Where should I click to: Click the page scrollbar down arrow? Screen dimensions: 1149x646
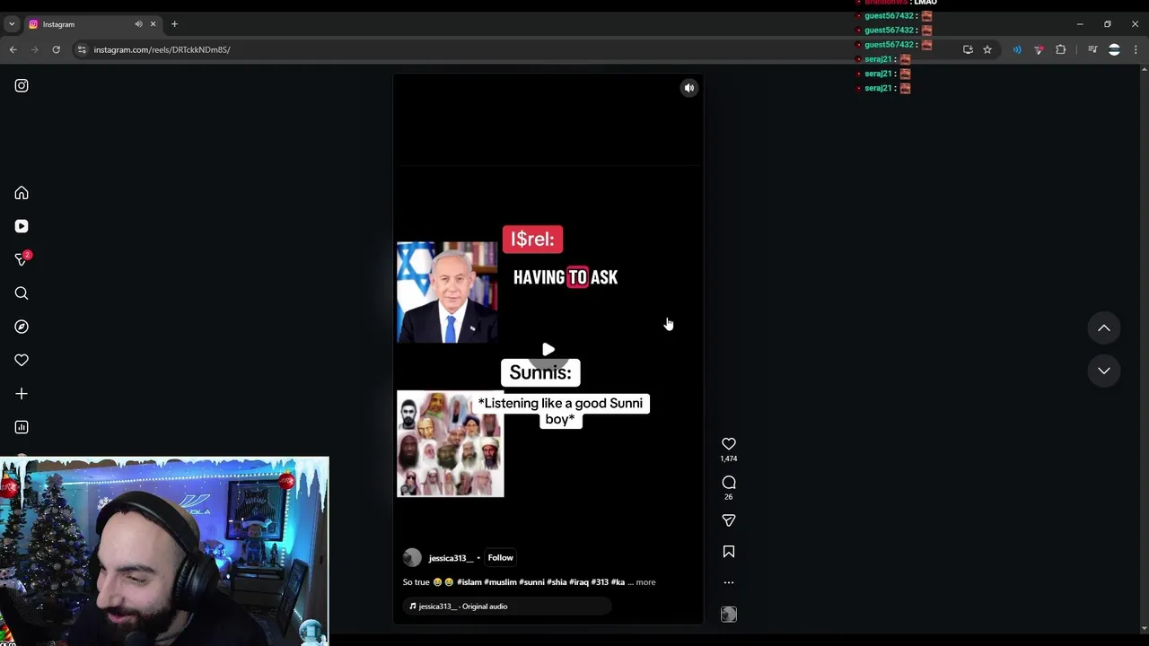(1144, 628)
